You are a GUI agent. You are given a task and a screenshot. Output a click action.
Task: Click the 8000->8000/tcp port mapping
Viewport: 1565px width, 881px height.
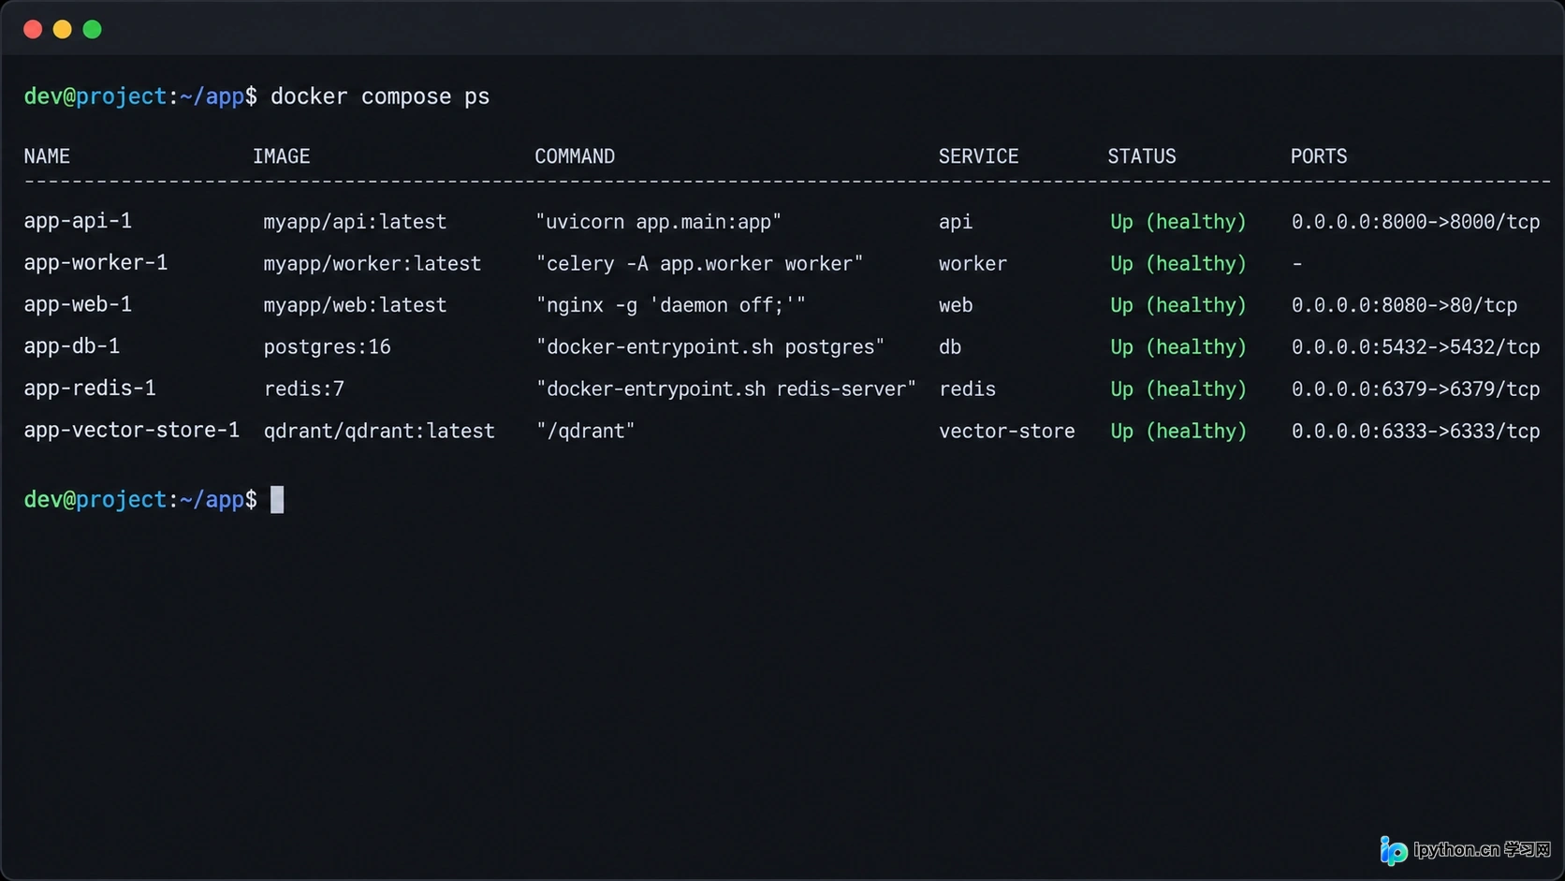click(x=1416, y=222)
